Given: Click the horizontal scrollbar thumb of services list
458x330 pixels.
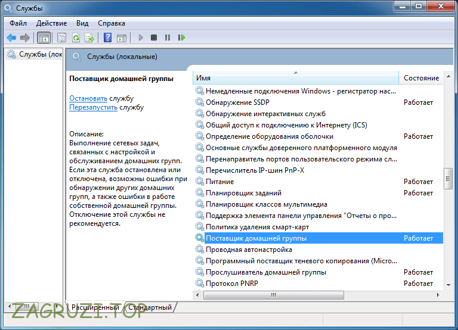Looking at the screenshot, I should (x=273, y=295).
